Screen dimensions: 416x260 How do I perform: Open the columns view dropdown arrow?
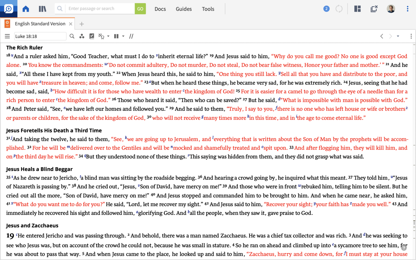[123, 36]
